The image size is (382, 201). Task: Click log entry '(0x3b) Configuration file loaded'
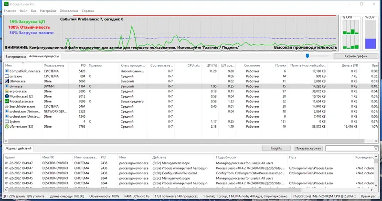175,173
